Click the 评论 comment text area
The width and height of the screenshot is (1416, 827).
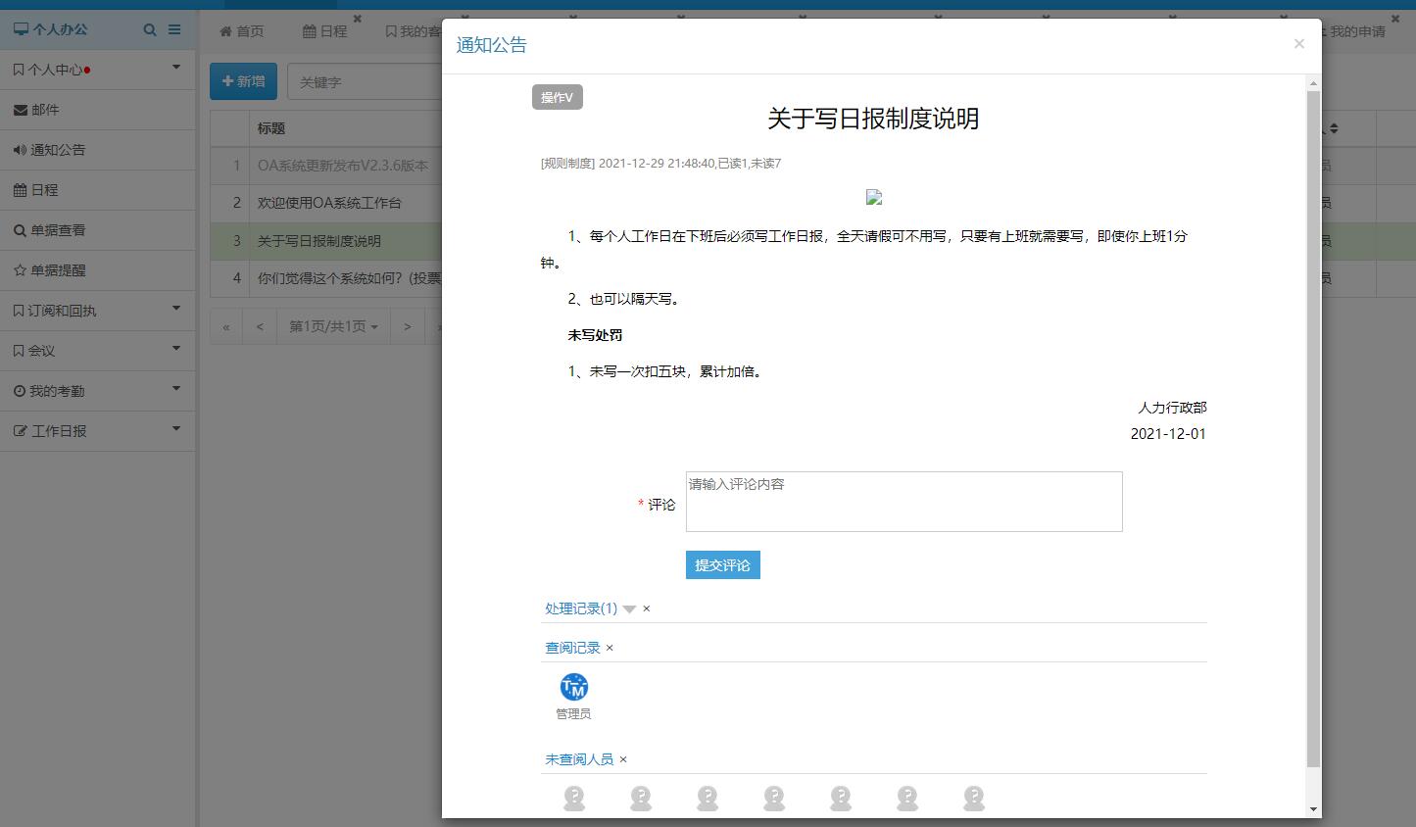click(x=903, y=502)
